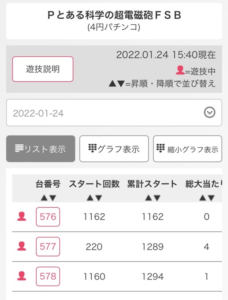Switch to リスト表示 list view tab
Image resolution: width=228 pixels, height=300 pixels.
tap(41, 148)
